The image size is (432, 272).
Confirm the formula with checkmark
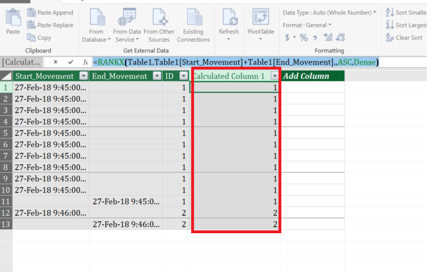71,62
